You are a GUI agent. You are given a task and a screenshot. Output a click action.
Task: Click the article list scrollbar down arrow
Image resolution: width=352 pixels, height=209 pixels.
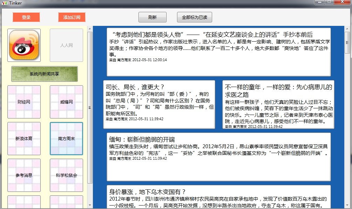point(347,205)
